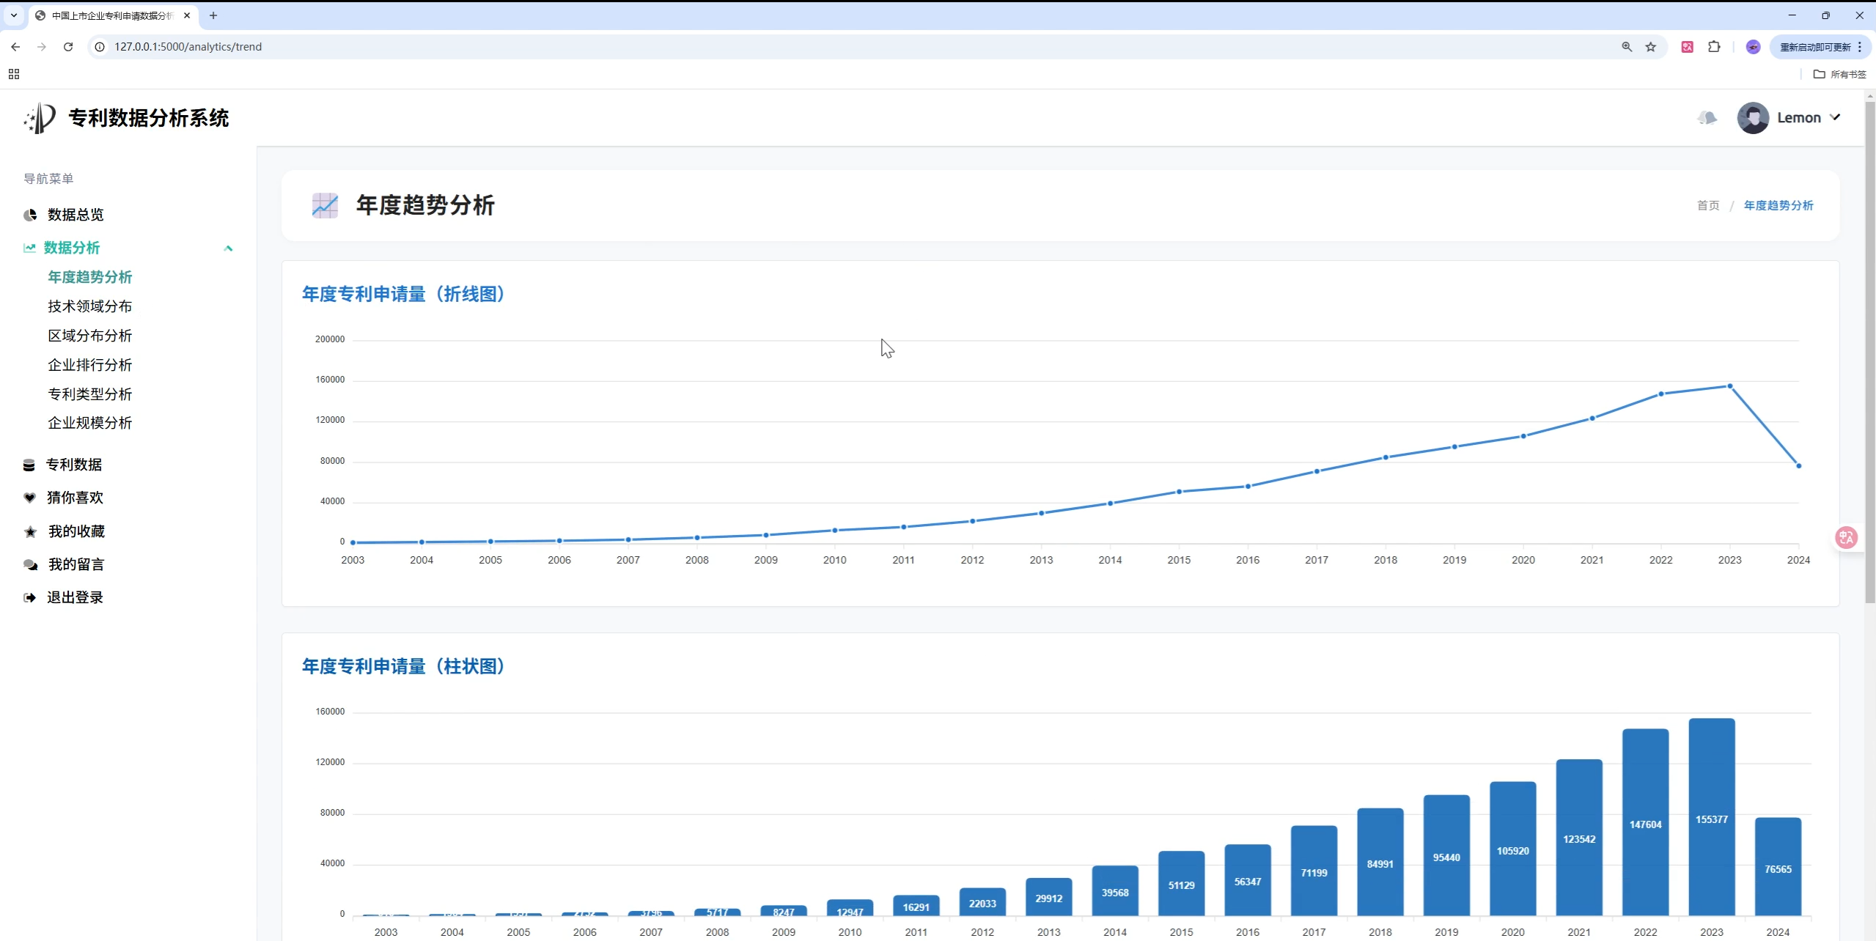Click 重新启动即可更新 button
This screenshot has width=1876, height=941.
coord(1815,47)
